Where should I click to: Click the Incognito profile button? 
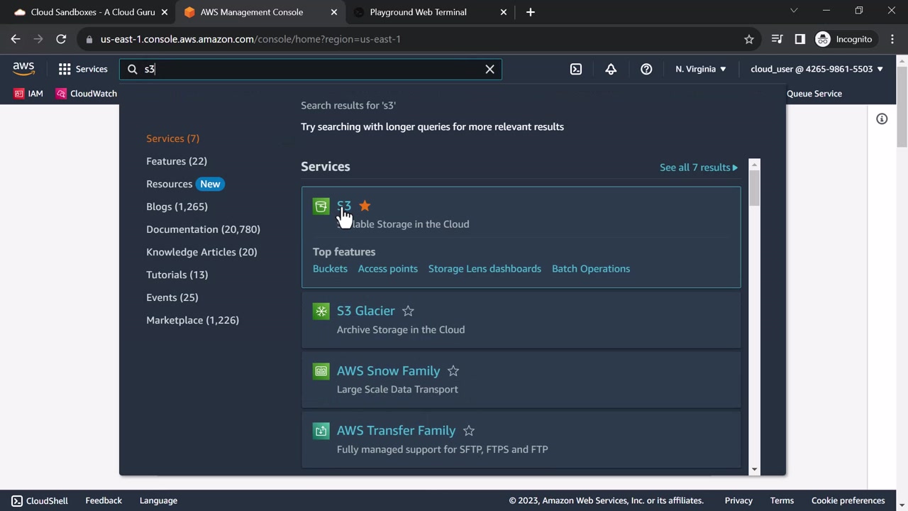[844, 39]
